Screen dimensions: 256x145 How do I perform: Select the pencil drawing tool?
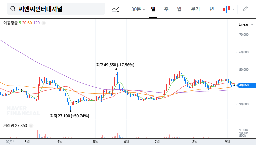(245, 9)
